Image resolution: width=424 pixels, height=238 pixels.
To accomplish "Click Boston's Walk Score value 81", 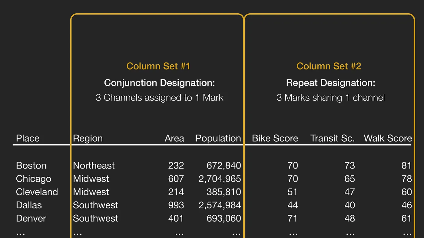I will pyautogui.click(x=406, y=166).
